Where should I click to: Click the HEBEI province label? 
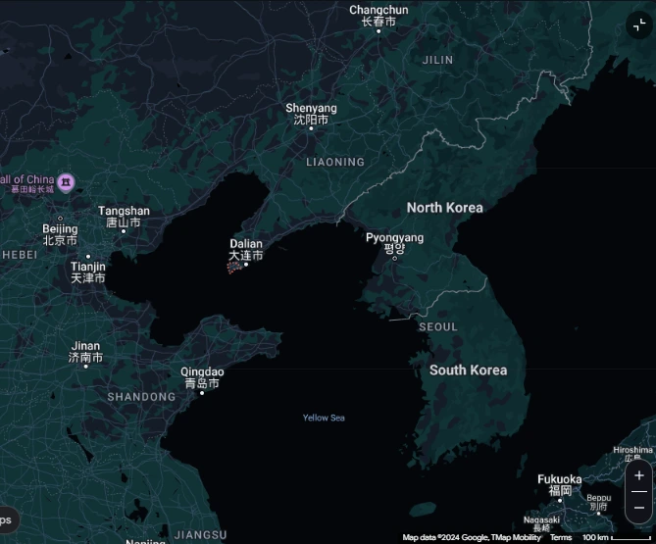20,255
